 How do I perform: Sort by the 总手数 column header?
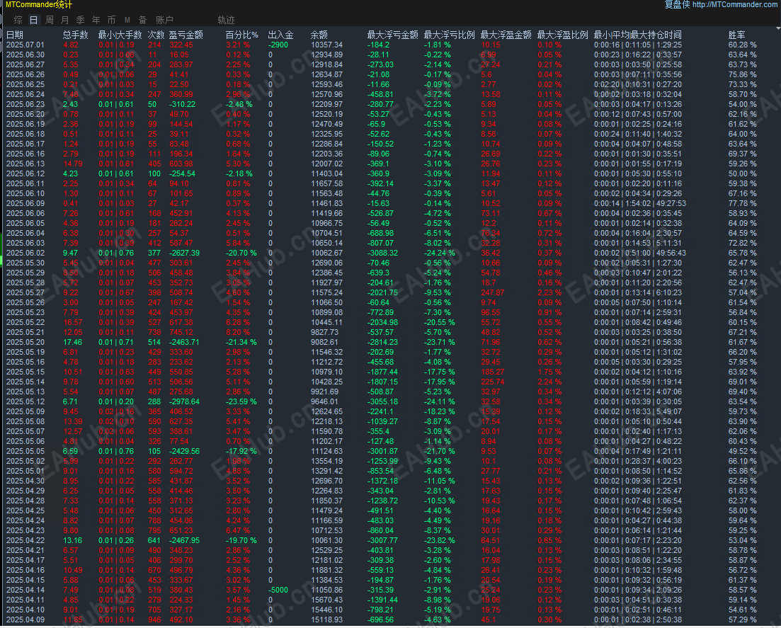point(76,35)
